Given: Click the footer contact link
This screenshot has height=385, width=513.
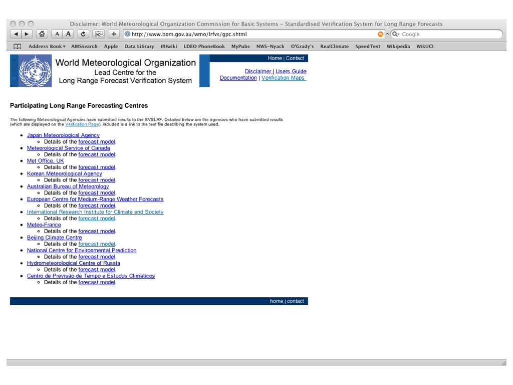Looking at the screenshot, I should tap(295, 301).
